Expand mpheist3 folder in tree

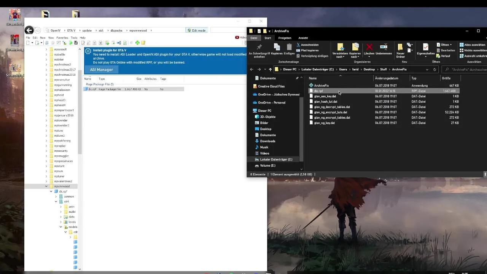coord(46,100)
